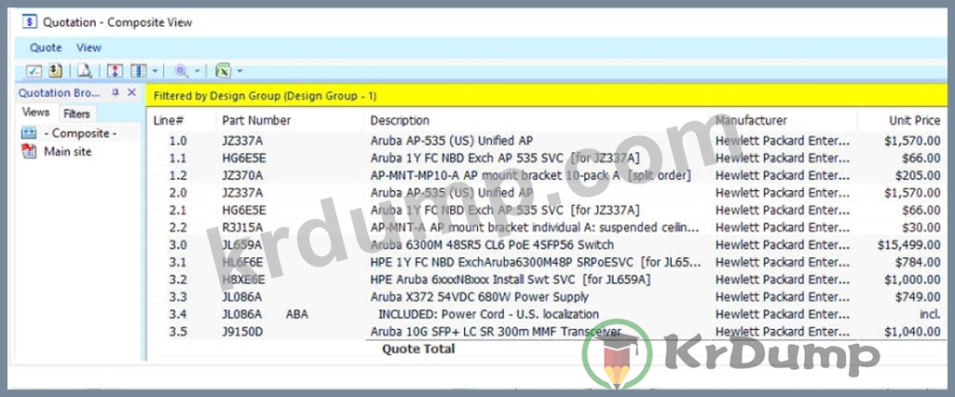The height and width of the screenshot is (397, 955).
Task: Click description Aruba 6300M 48SR5 CL6 PoE switch
Action: coord(492,245)
